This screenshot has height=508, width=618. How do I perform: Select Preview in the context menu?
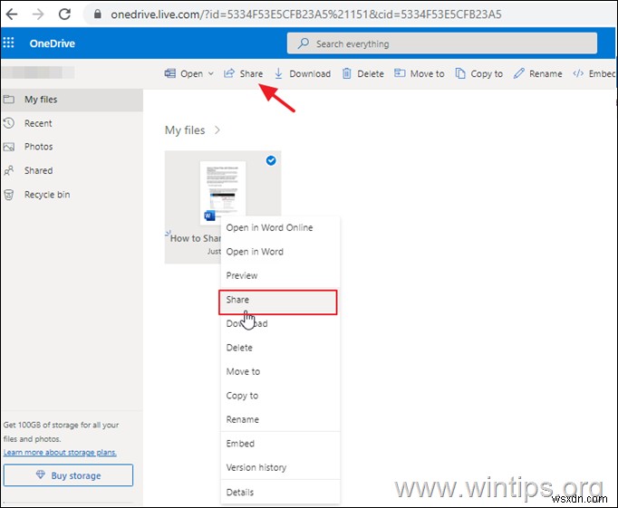tap(280, 275)
